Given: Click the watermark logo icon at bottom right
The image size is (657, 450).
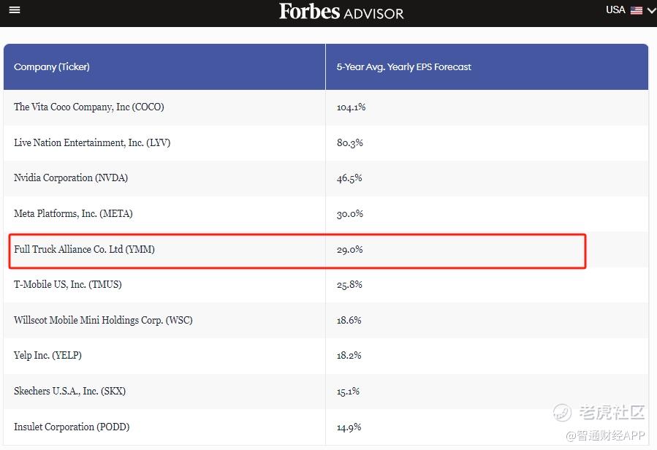Looking at the screenshot, I should pyautogui.click(x=562, y=413).
